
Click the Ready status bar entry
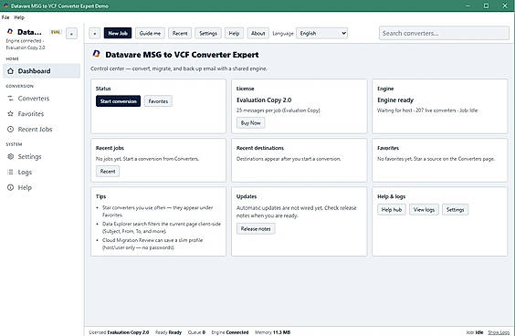click(168, 332)
